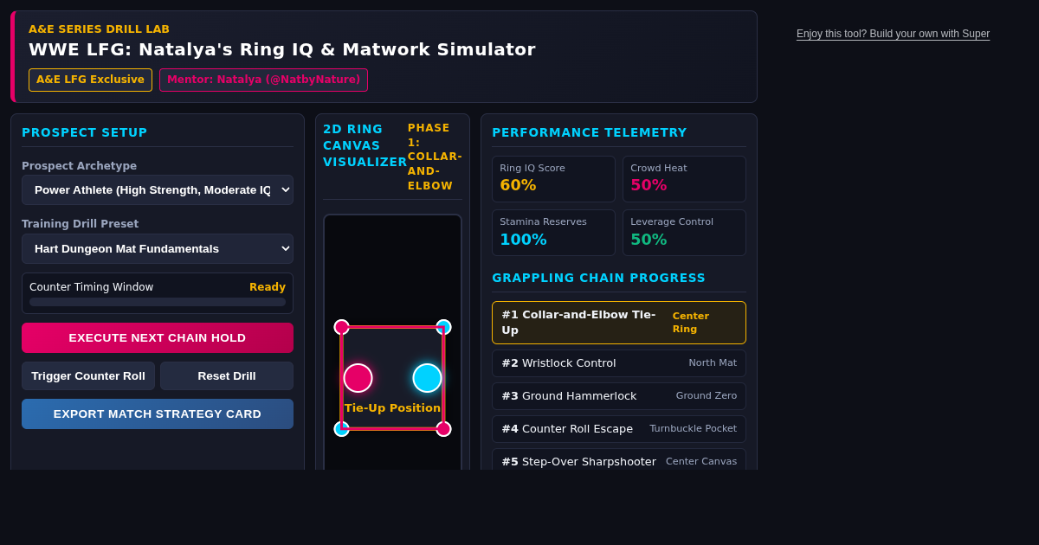Reset the drill
The height and width of the screenshot is (545, 1039).
coord(227,375)
